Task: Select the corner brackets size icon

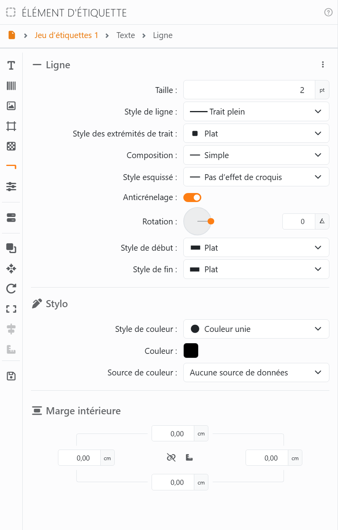Action: 11,309
